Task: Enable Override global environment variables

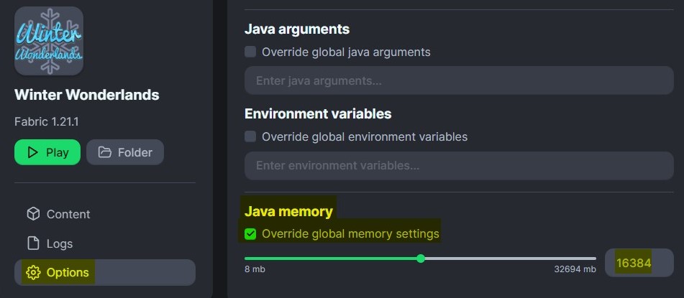Action: [x=250, y=137]
